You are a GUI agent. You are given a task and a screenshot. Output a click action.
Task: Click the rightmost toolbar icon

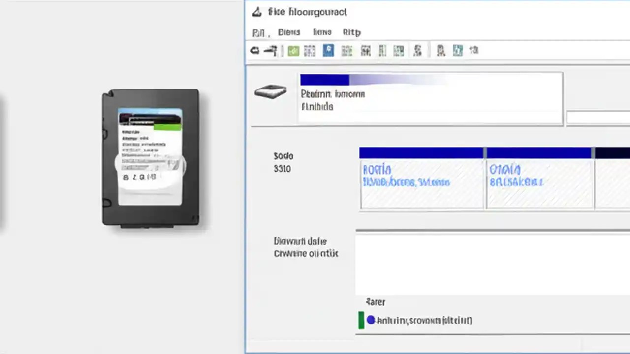pos(473,50)
